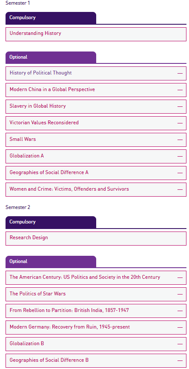Click dash icon beside Modern China in a Global Perspective

[x=180, y=90]
